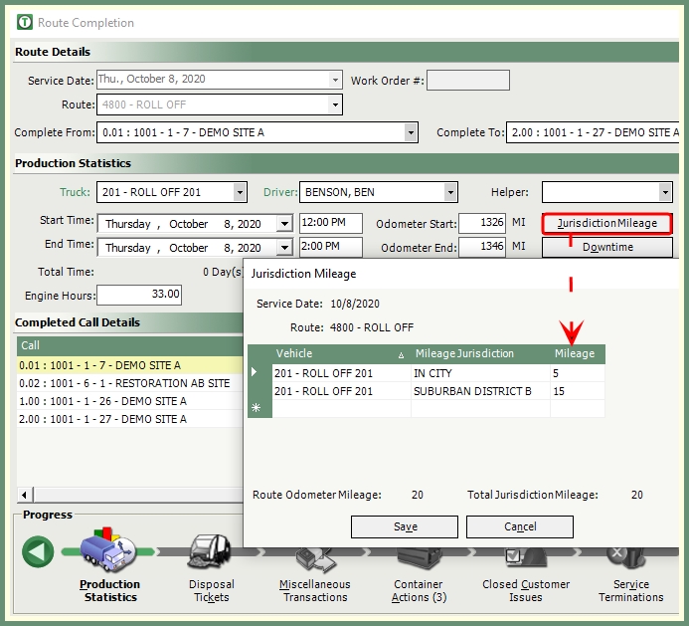Screen dimensions: 689x626
Task: Open the Driver dropdown list
Action: tap(450, 192)
